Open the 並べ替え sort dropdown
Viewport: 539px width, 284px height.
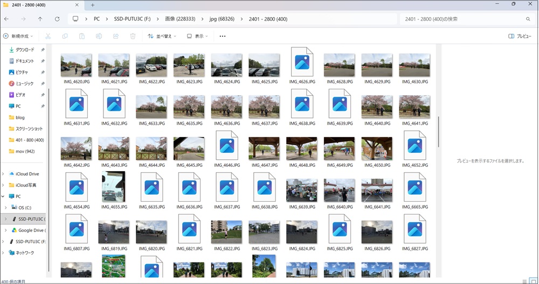(162, 36)
